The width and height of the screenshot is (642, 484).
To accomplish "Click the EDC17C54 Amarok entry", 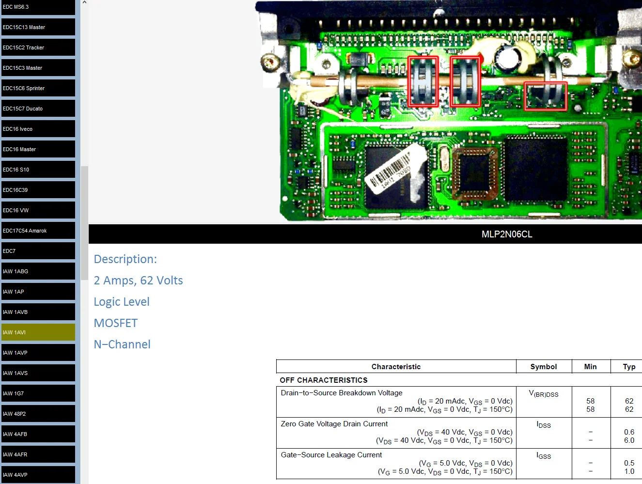I will 38,231.
